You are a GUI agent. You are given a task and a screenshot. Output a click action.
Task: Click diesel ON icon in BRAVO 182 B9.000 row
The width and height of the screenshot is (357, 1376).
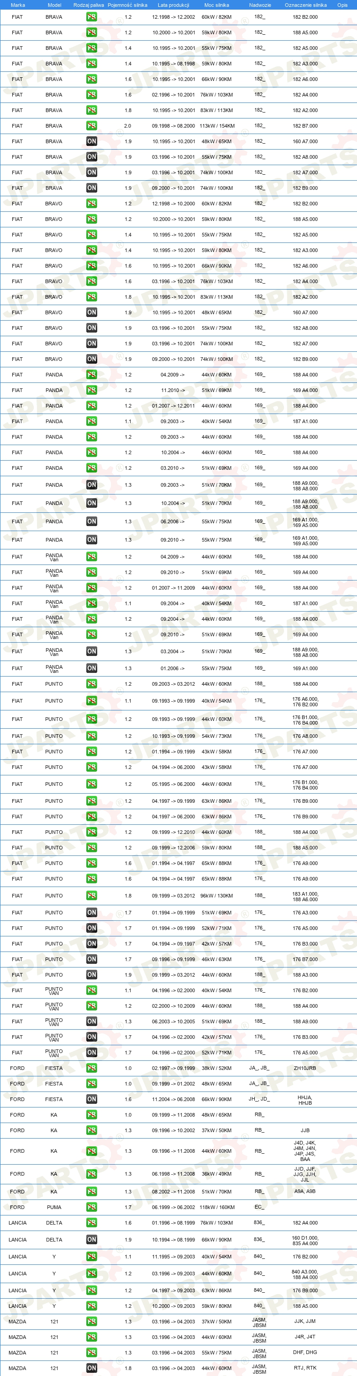click(x=92, y=359)
